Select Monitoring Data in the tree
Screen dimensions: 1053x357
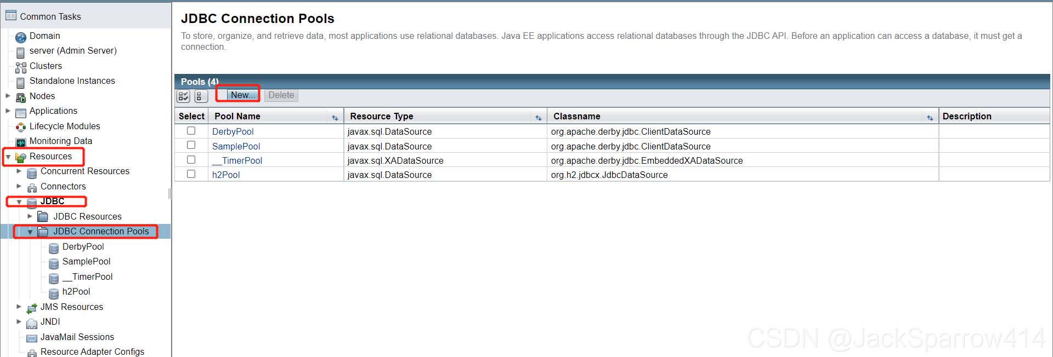click(61, 141)
